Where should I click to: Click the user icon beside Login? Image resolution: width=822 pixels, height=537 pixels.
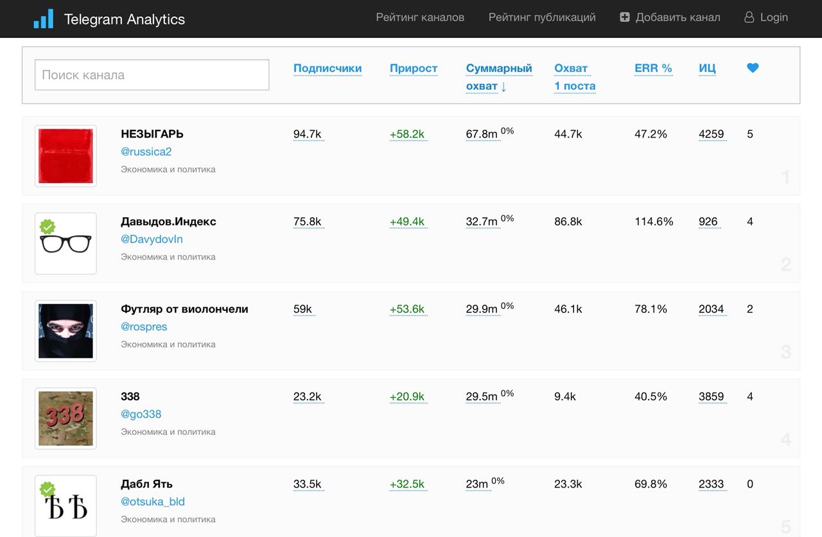[749, 17]
